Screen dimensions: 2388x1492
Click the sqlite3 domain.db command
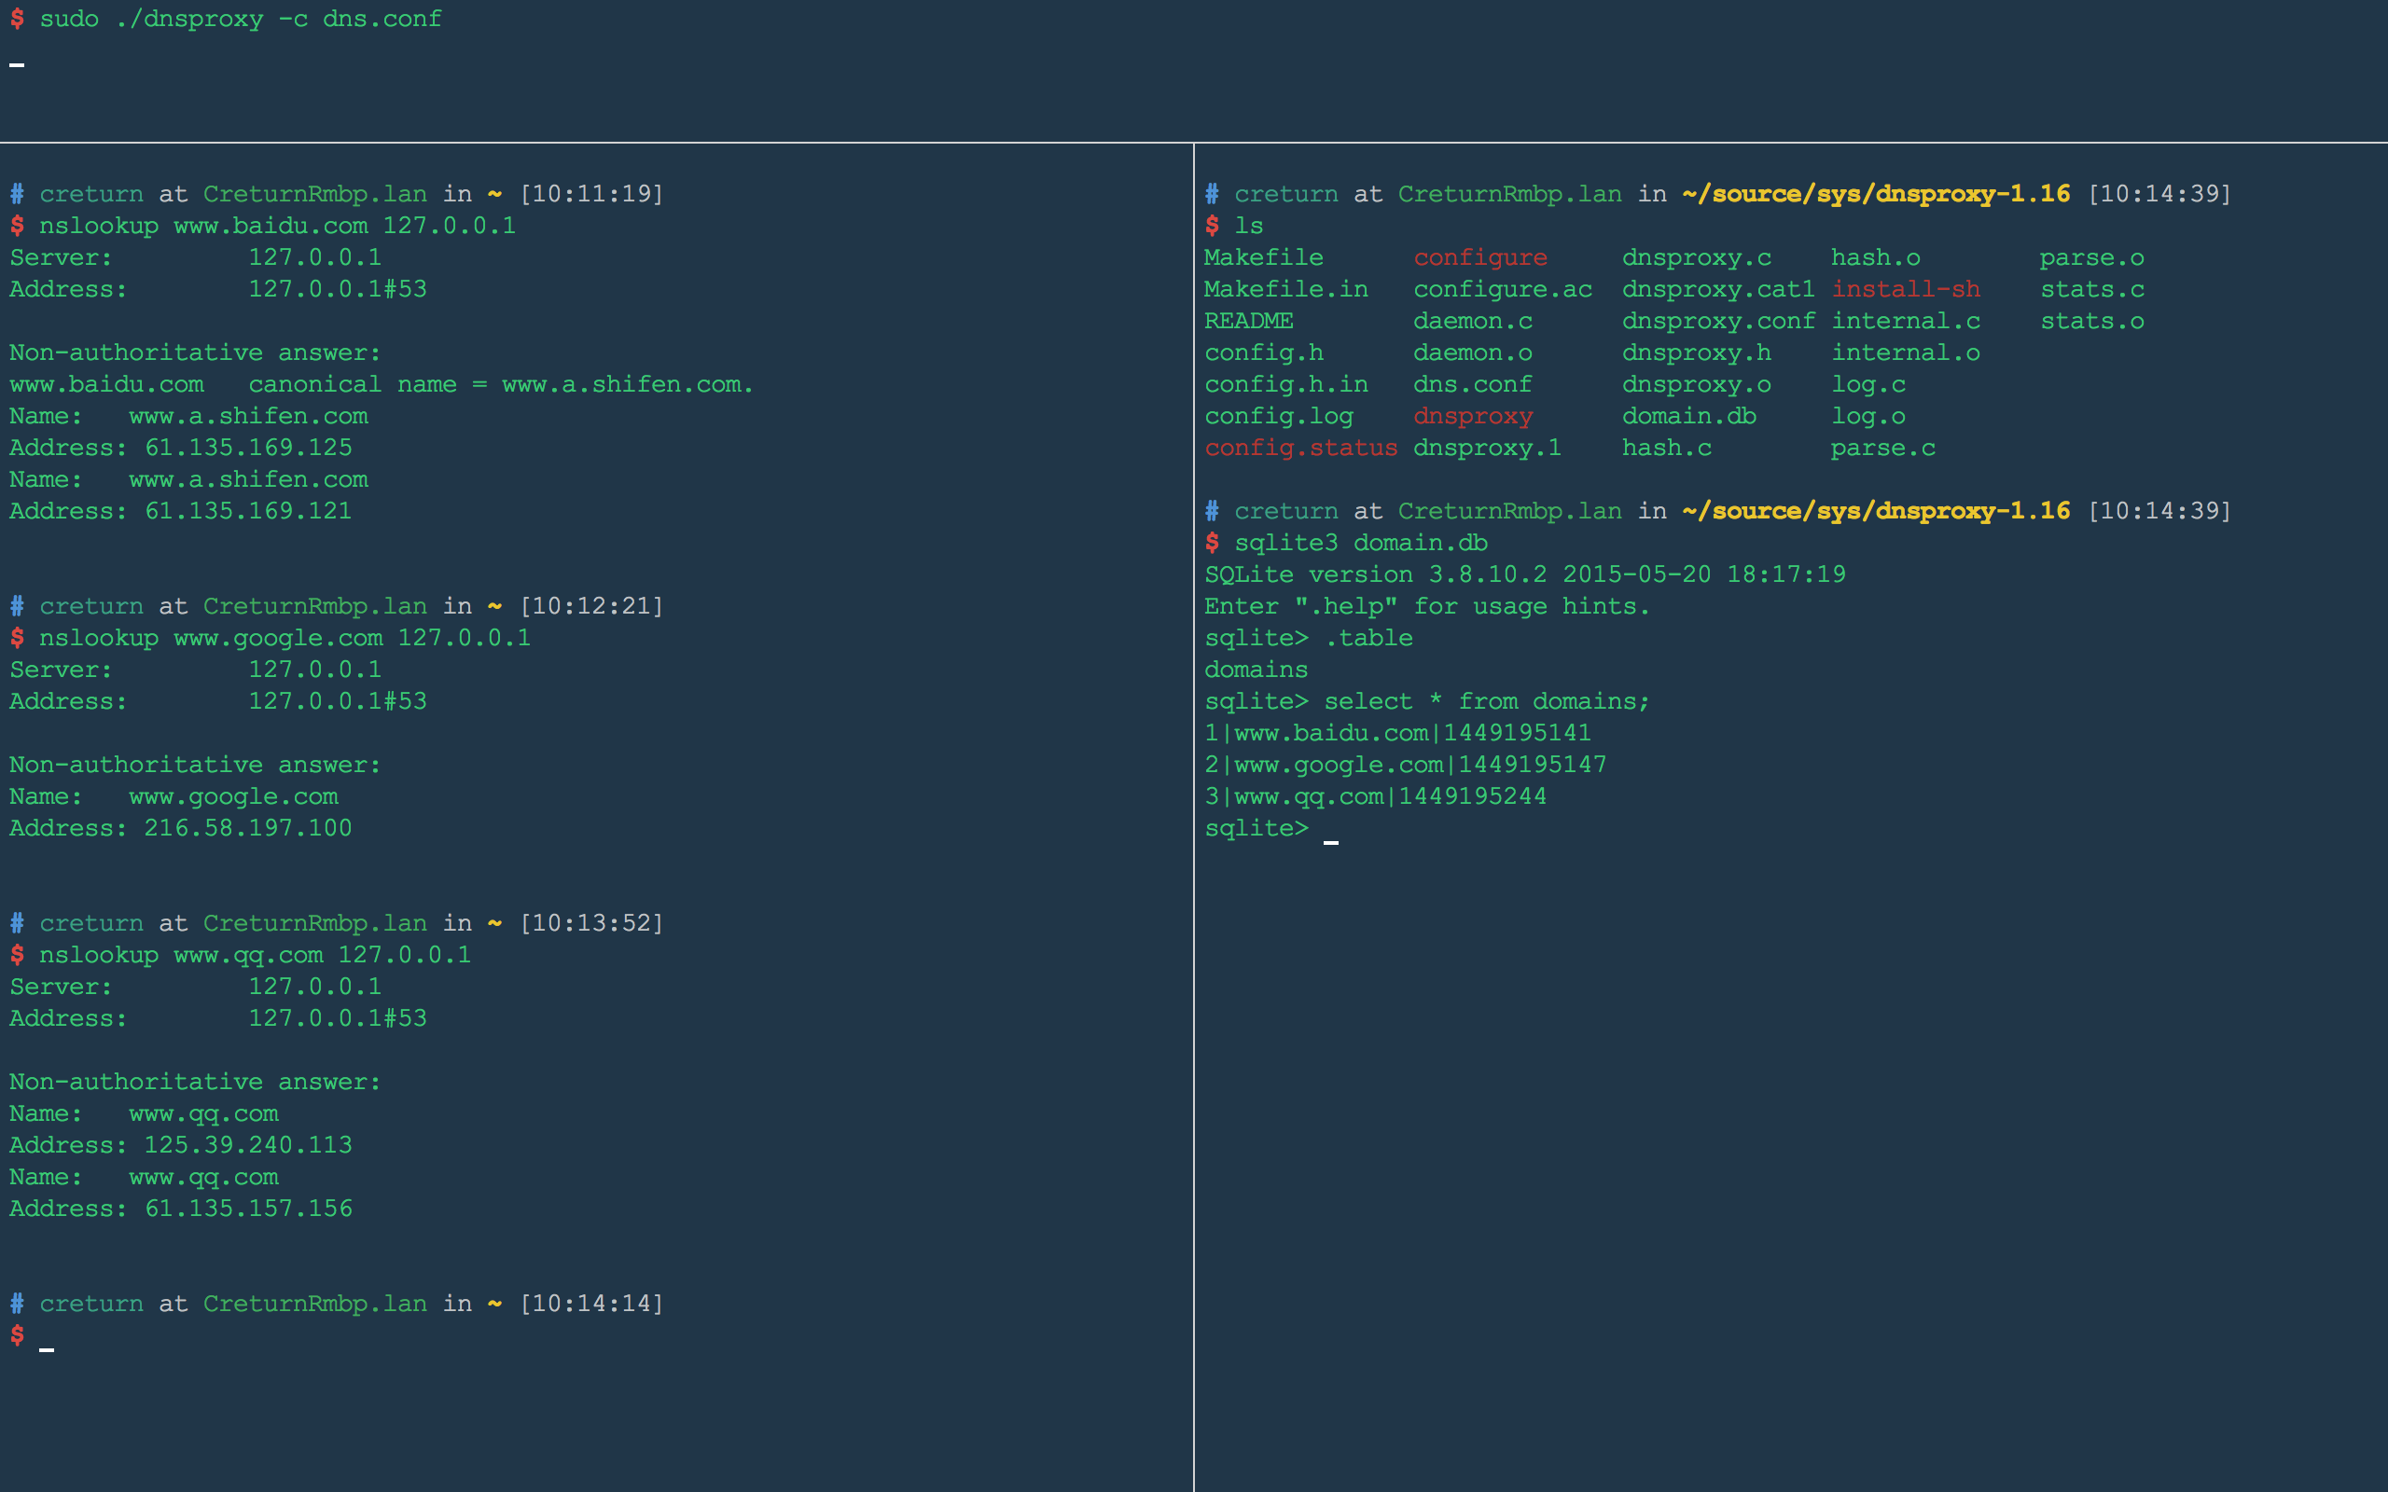1360,543
